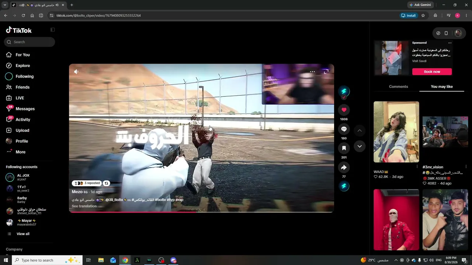Open the red masked figure video thumbnail
Image resolution: width=472 pixels, height=265 pixels.
click(396, 220)
